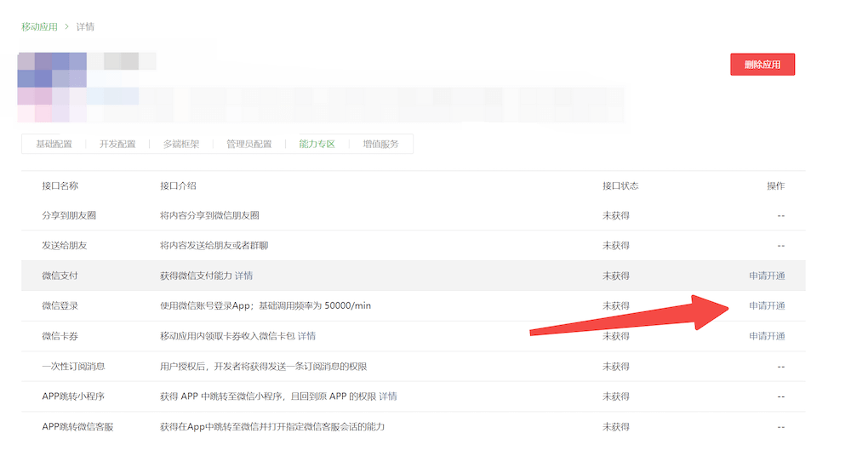
Task: Open the 开发配置 tab
Action: pyautogui.click(x=117, y=145)
